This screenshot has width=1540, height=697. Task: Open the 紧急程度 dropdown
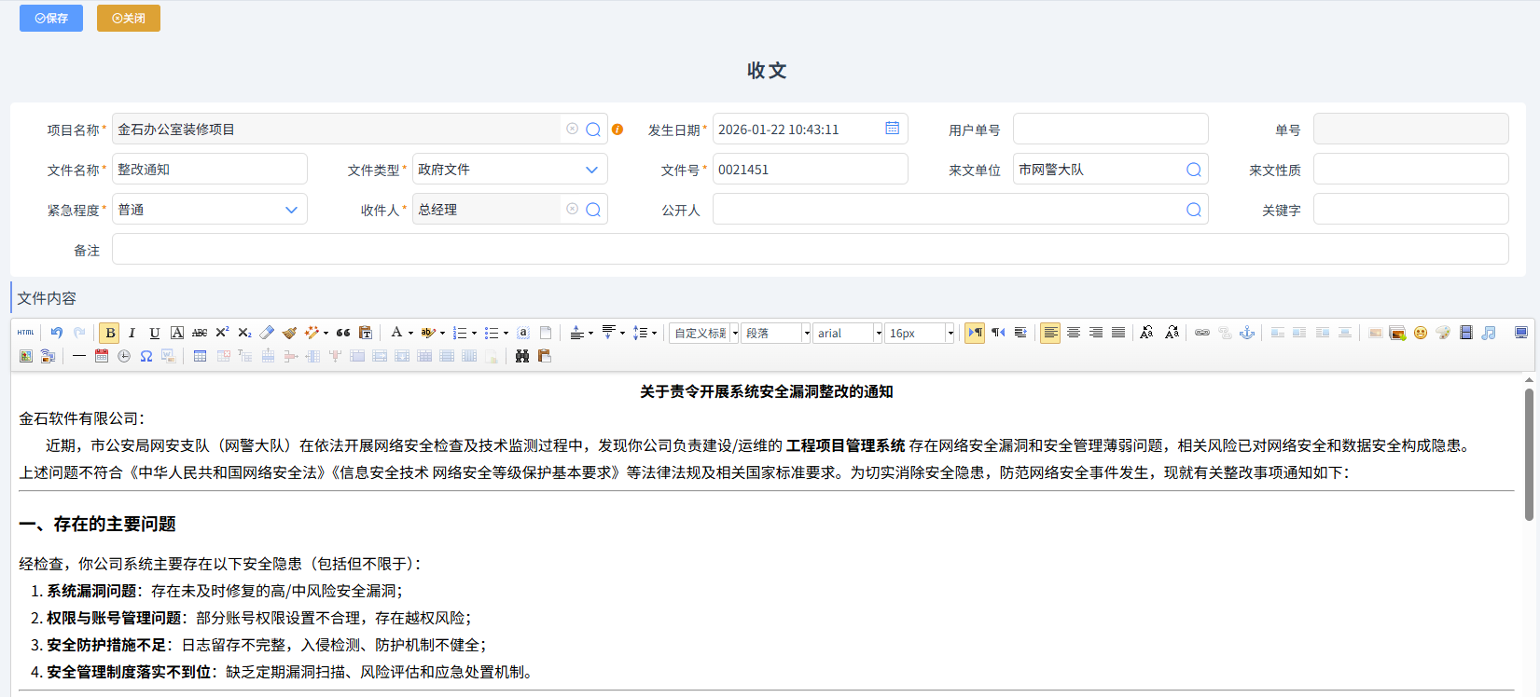point(210,210)
